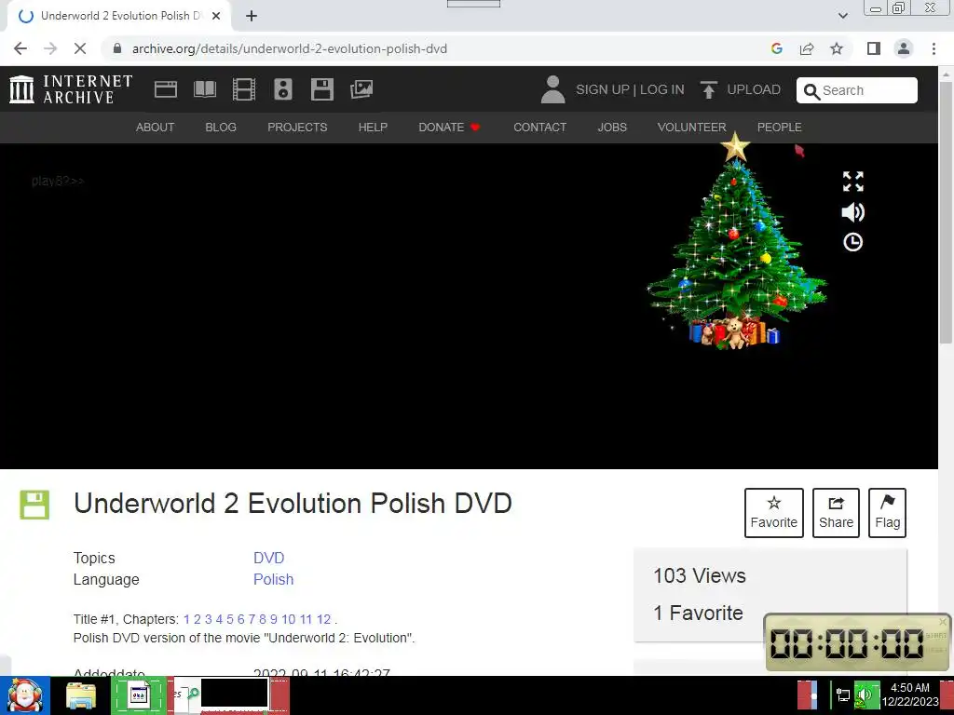Open File Explorer folder on taskbar
Image resolution: width=954 pixels, height=715 pixels.
[x=81, y=695]
